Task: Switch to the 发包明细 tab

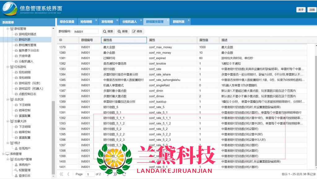Action: pyautogui.click(x=107, y=22)
